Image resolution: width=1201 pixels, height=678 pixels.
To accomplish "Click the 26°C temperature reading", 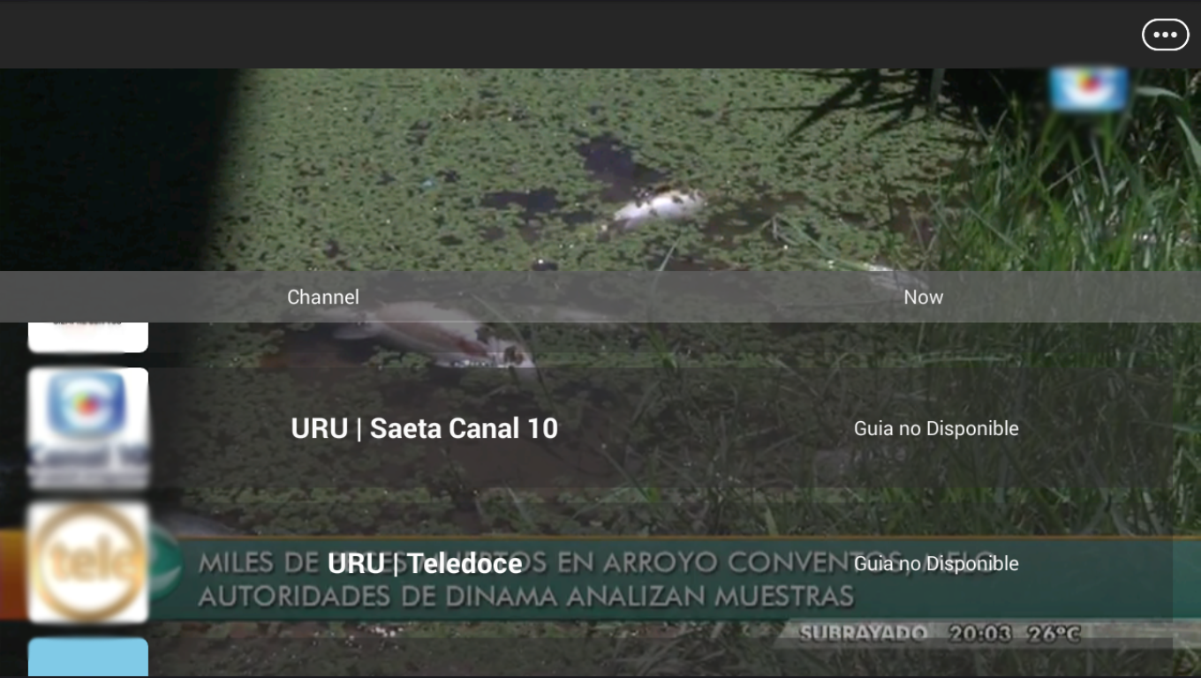I will 1054,634.
